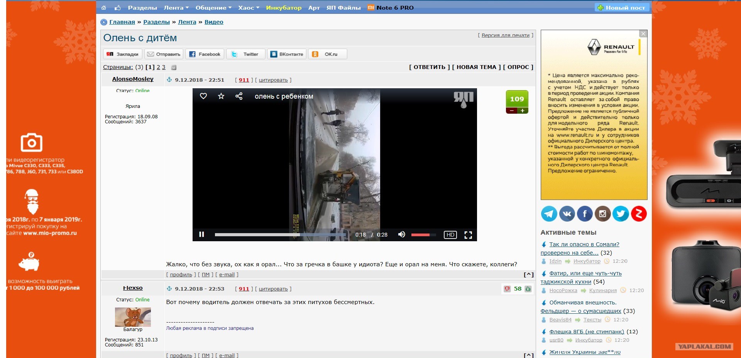Open the round Twitter social icon
741x358 pixels.
click(621, 213)
